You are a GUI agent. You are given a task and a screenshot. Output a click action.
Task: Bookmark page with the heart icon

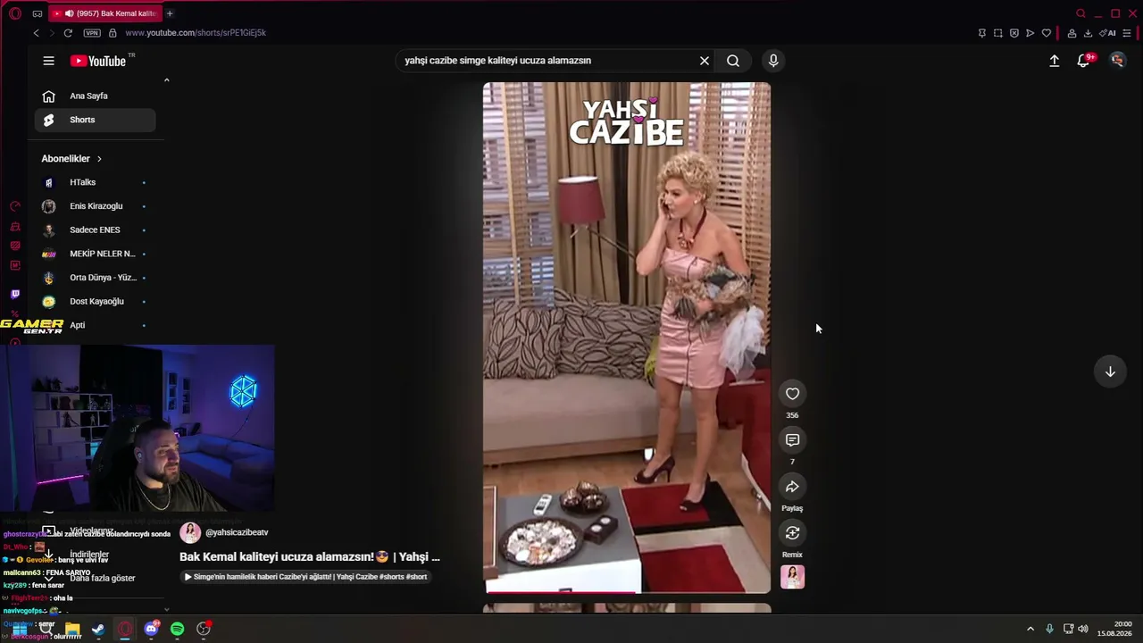[x=1047, y=33]
